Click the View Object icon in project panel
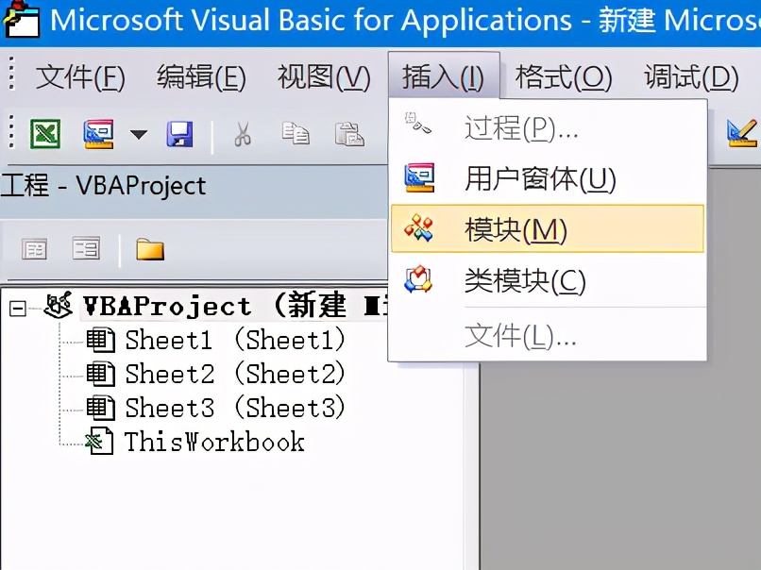Screen dimensions: 761x570 86,248
